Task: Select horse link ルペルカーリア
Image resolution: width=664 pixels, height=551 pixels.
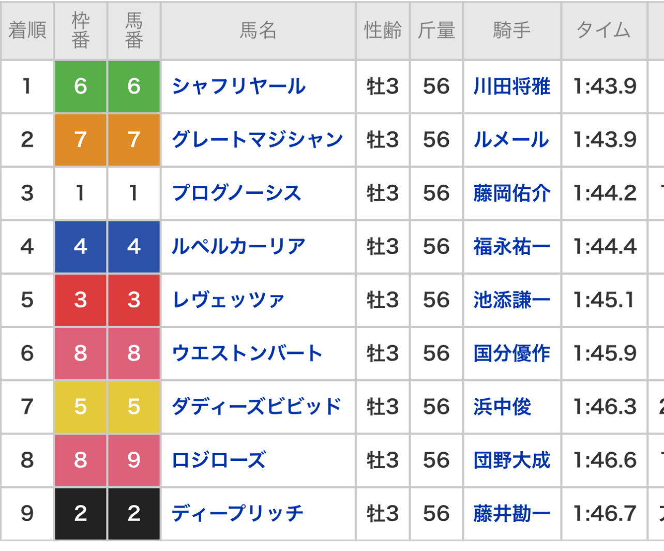Action: tap(238, 246)
